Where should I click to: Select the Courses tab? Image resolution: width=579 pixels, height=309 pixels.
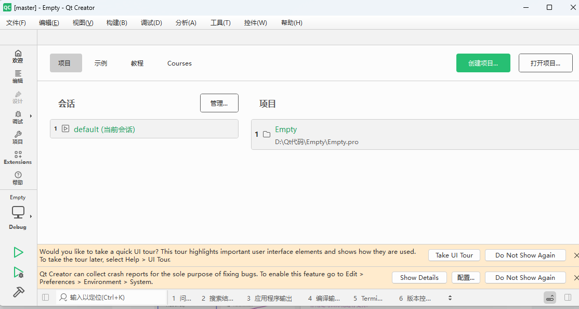pyautogui.click(x=179, y=63)
